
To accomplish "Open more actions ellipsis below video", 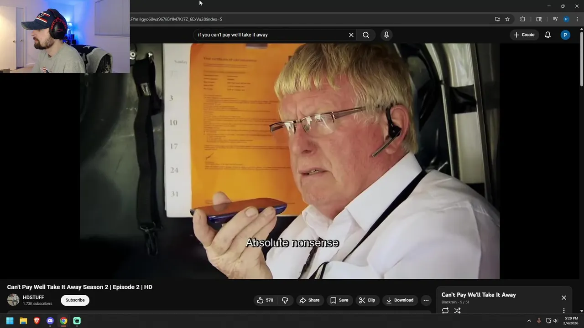I will [426, 300].
